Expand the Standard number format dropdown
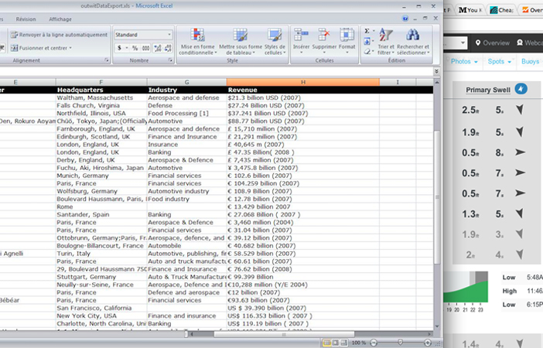 (x=170, y=35)
